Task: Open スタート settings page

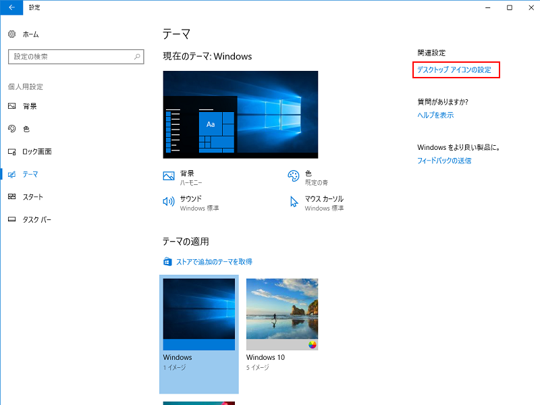Action: click(32, 197)
